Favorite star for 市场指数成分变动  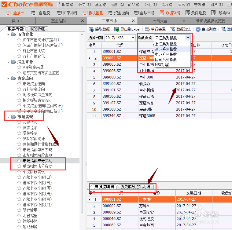pyautogui.click(x=19, y=161)
